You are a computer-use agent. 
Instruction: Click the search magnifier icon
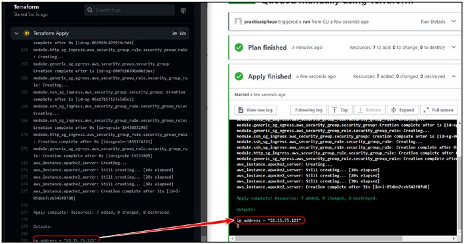click(x=90, y=10)
